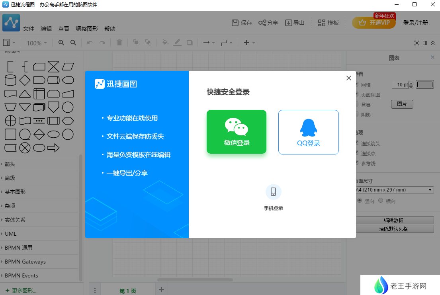Click the delete trash icon

[x=119, y=43]
